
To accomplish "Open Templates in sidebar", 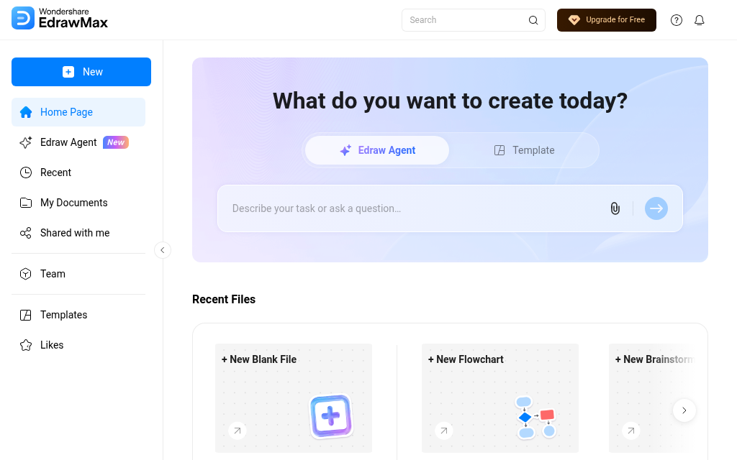I will pos(78,315).
